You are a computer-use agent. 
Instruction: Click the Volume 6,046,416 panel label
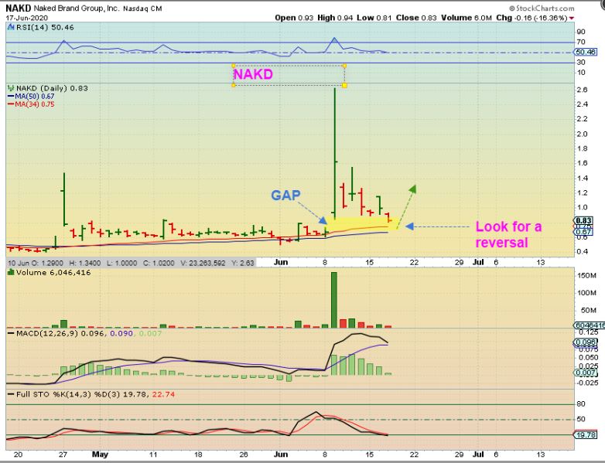point(53,273)
